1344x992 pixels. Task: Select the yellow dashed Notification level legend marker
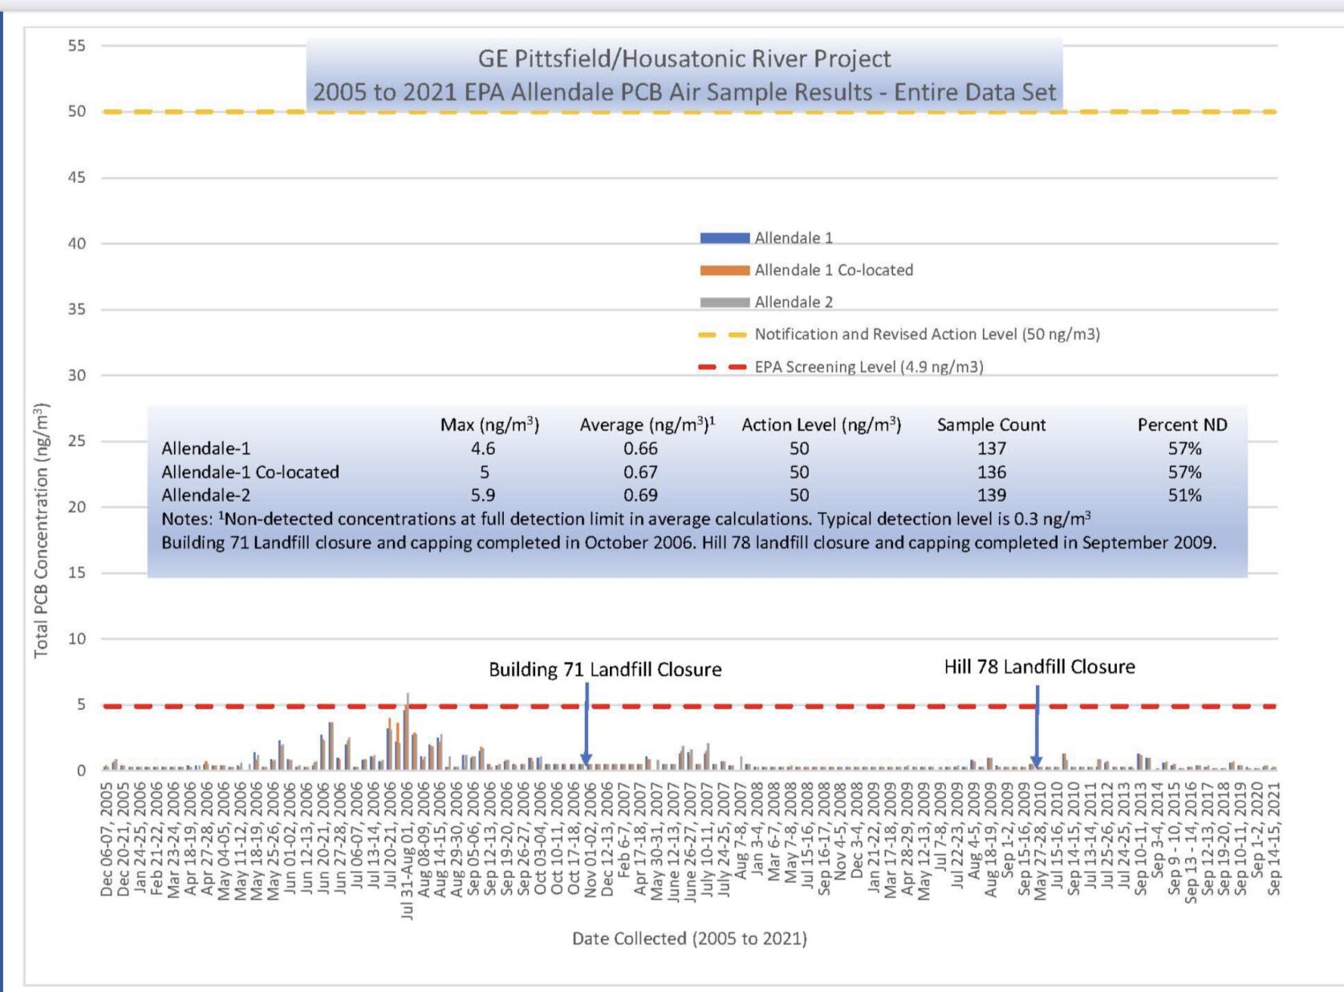(x=722, y=334)
